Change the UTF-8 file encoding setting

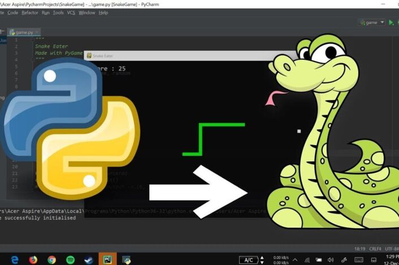tap(392, 249)
